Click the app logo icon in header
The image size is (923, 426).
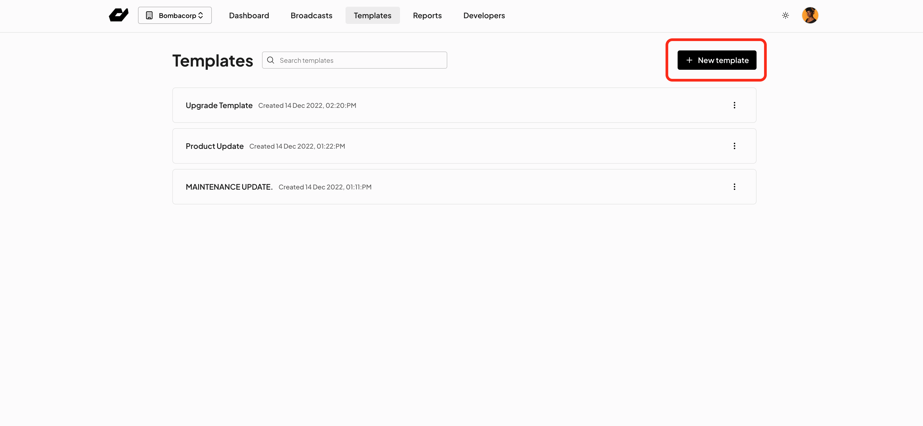pos(119,15)
